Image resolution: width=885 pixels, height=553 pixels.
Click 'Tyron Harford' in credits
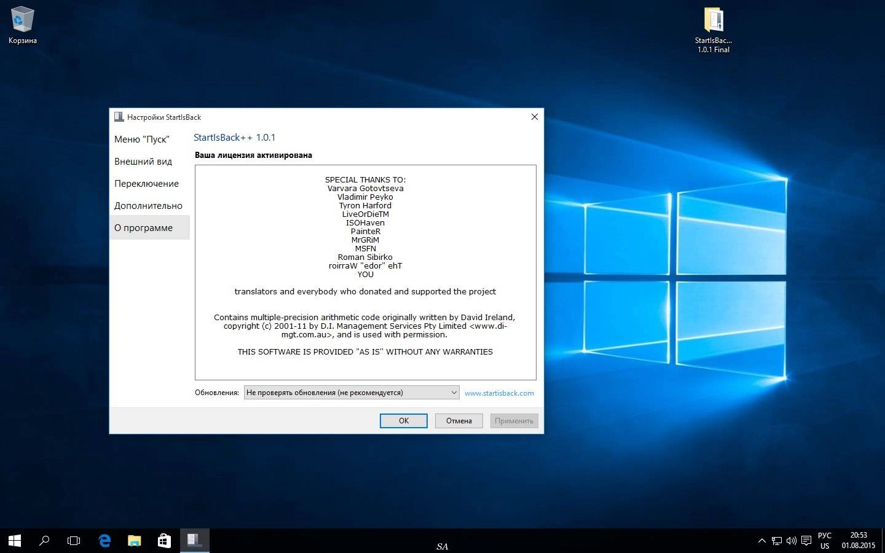365,206
